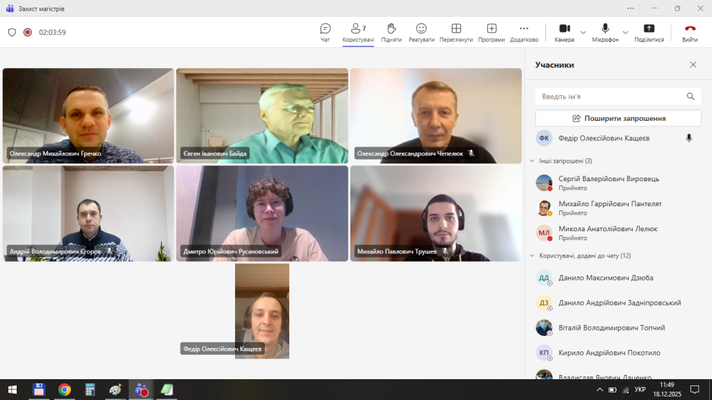
Task: Select participant Кирило Андрійович Покотило
Action: (x=618, y=352)
